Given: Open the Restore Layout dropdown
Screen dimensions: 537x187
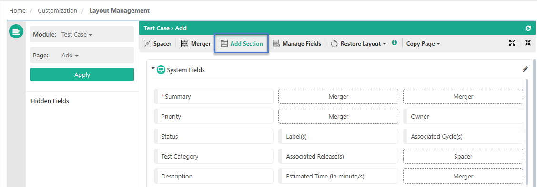Looking at the screenshot, I should click(x=359, y=43).
